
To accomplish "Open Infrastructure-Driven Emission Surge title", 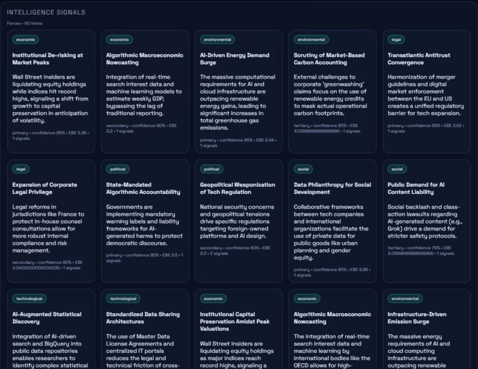I will 417,318.
